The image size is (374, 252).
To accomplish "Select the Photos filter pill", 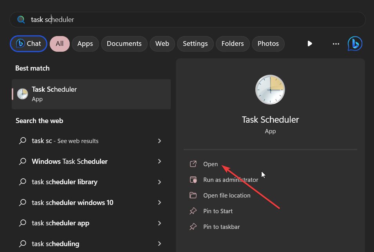I will (x=268, y=44).
